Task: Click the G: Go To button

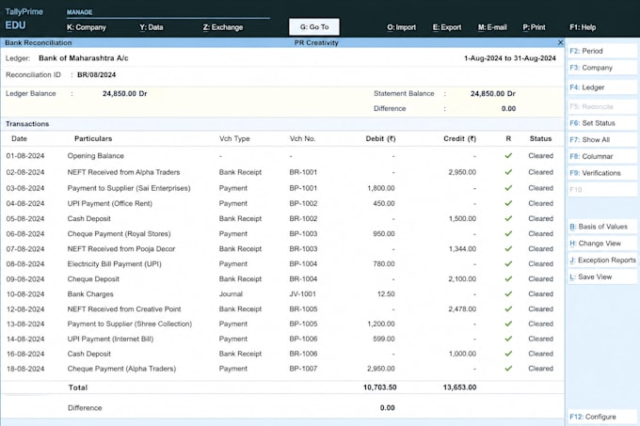Action: coord(313,27)
